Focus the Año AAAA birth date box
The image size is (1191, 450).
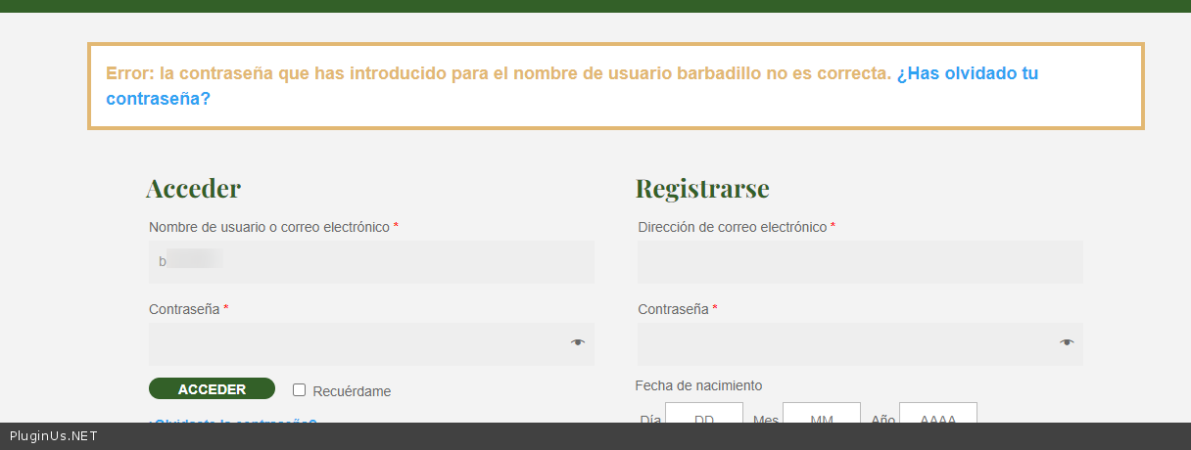pyautogui.click(x=937, y=414)
